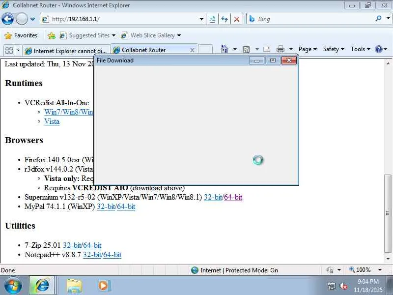Expand the tab list dropdown arrow
This screenshot has width=393, height=295.
coord(18,51)
